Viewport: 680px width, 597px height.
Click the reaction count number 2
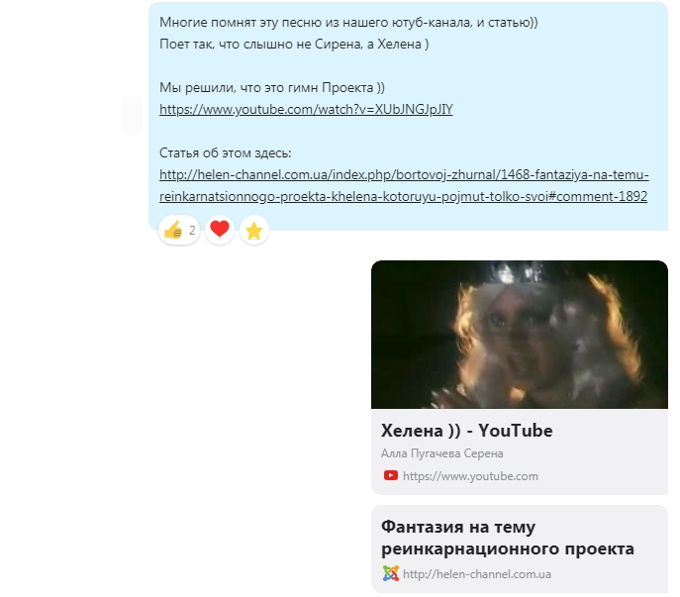(192, 230)
